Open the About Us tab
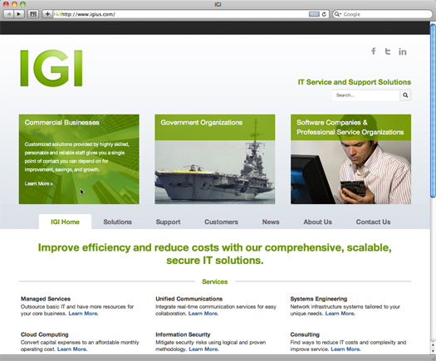436x361 pixels. point(317,222)
